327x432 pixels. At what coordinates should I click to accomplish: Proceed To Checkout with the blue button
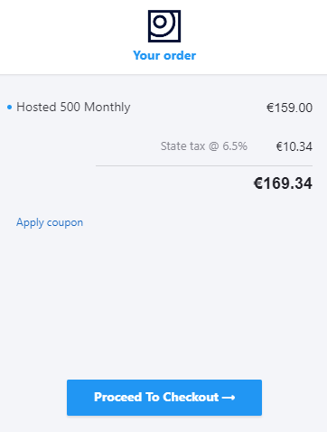point(164,398)
